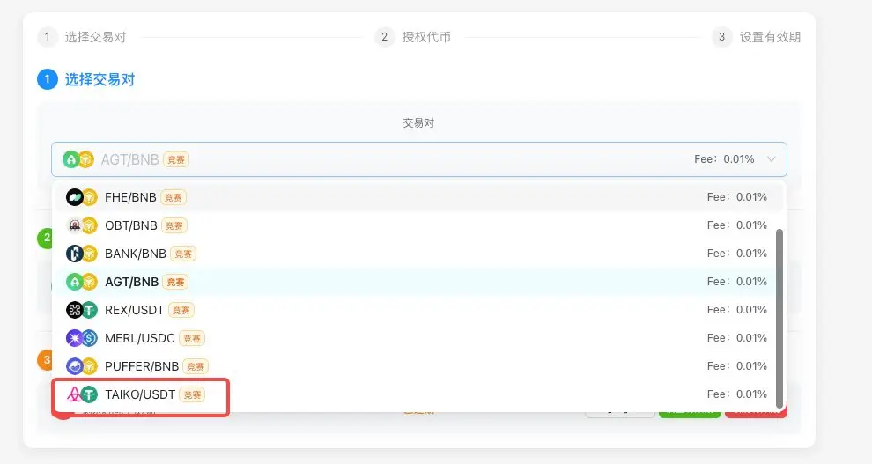The height and width of the screenshot is (464, 872).
Task: Select the OBT/BNB trading pair option
Action: tap(418, 225)
